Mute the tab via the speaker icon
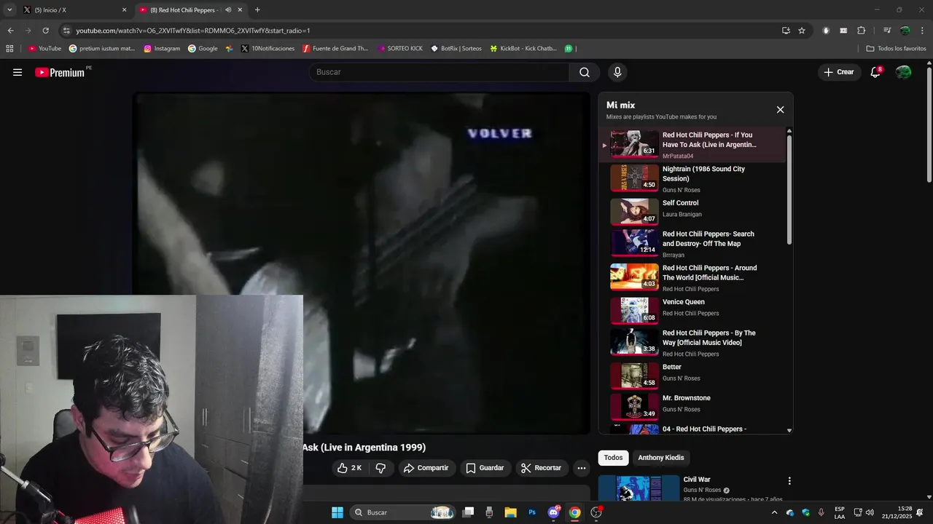The image size is (933, 524). 228,10
